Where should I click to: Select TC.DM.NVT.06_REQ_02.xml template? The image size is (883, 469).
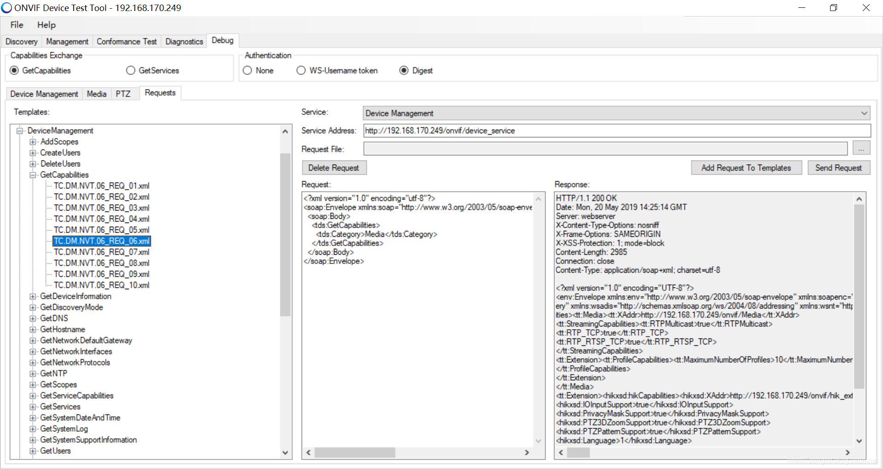point(102,197)
